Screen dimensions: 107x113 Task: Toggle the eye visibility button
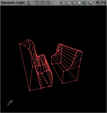point(99,3)
